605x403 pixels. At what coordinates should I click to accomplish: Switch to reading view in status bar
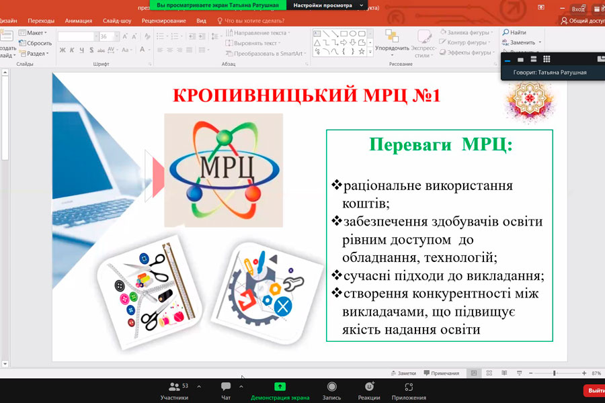click(504, 373)
